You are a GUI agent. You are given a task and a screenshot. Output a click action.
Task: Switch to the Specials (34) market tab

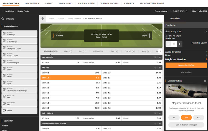130,51
